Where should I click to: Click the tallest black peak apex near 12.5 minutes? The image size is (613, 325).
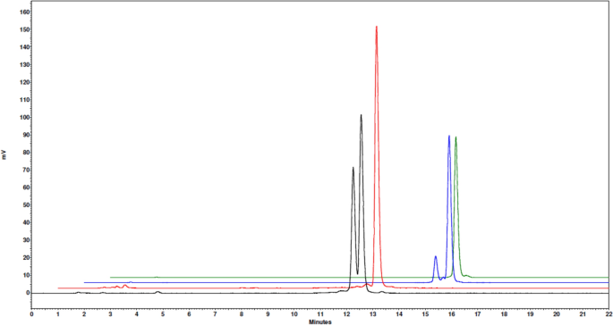point(361,114)
